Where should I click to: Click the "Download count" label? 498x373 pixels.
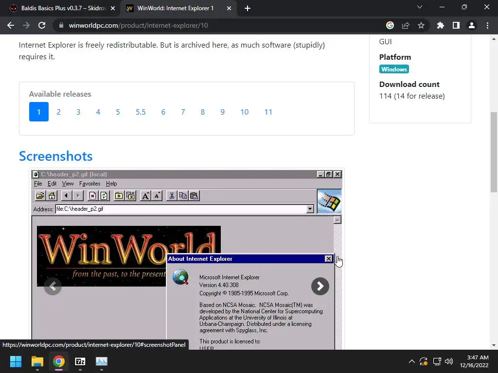tap(409, 85)
